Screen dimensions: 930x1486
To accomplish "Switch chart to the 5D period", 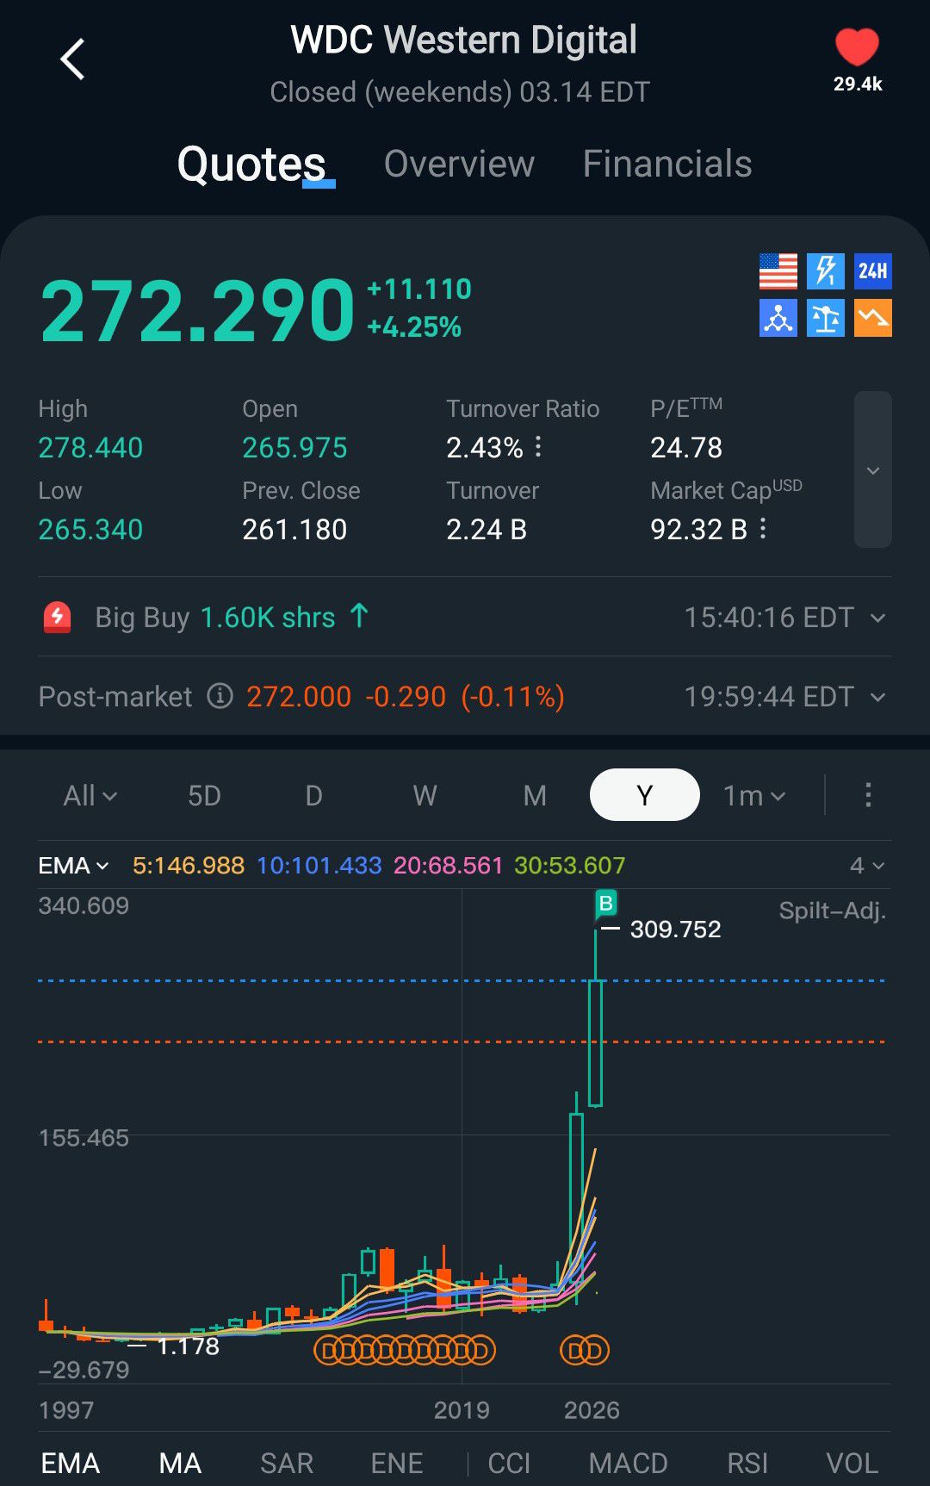I will 204,795.
